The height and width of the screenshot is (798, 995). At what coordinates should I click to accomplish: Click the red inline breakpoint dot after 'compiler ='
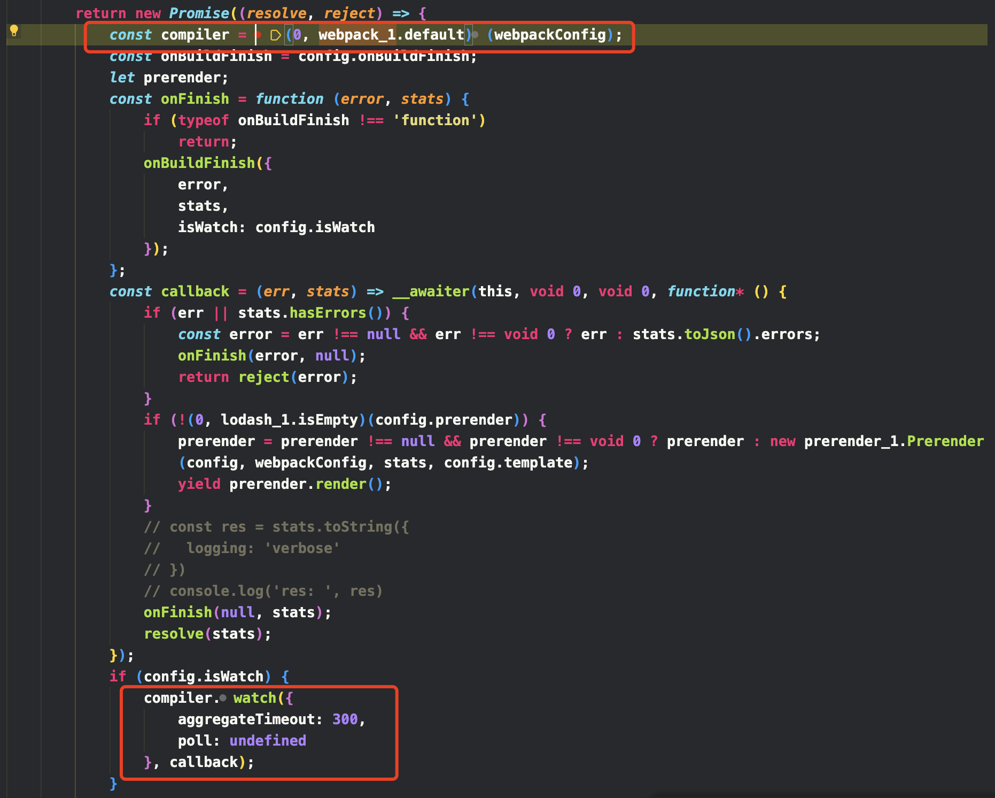pos(258,35)
